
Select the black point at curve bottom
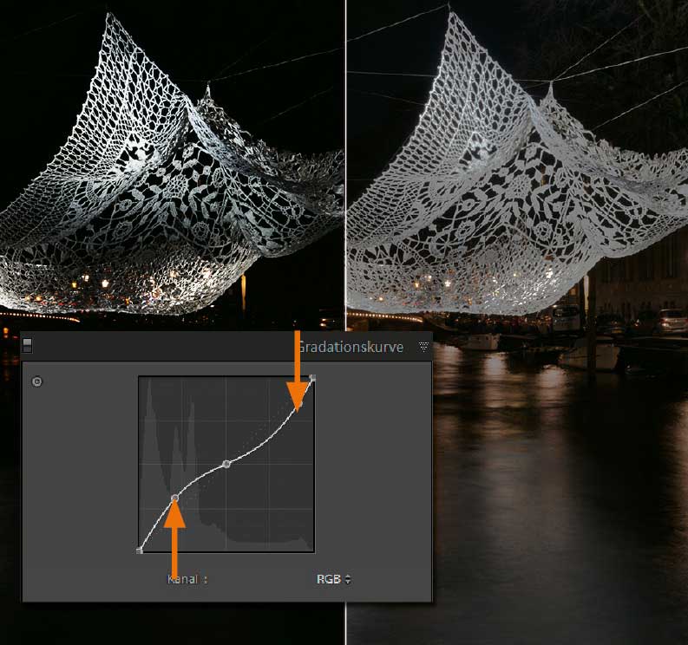(x=140, y=551)
